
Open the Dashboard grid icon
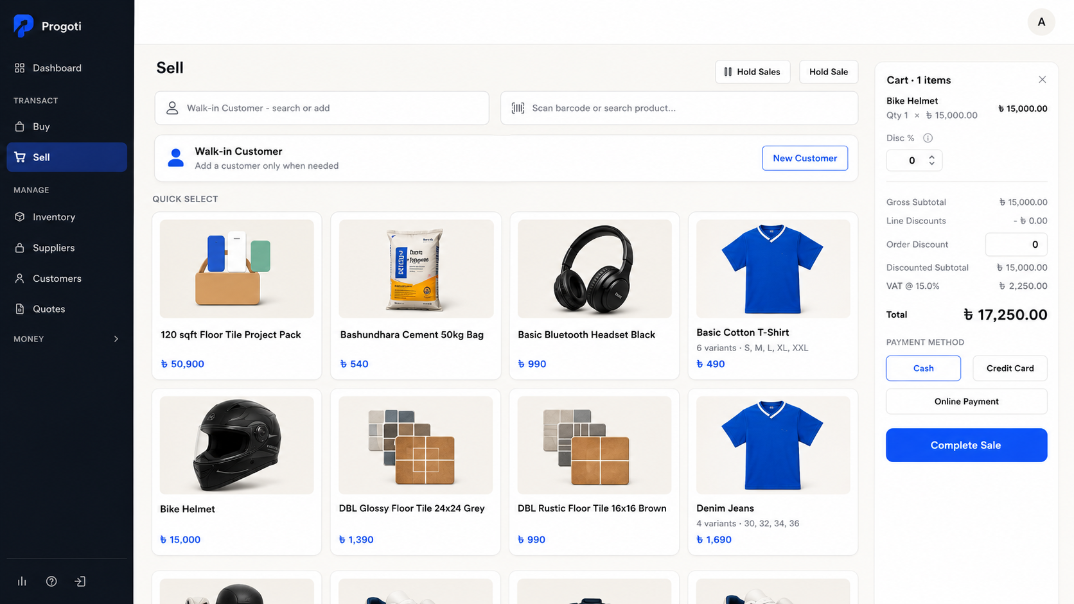click(20, 68)
